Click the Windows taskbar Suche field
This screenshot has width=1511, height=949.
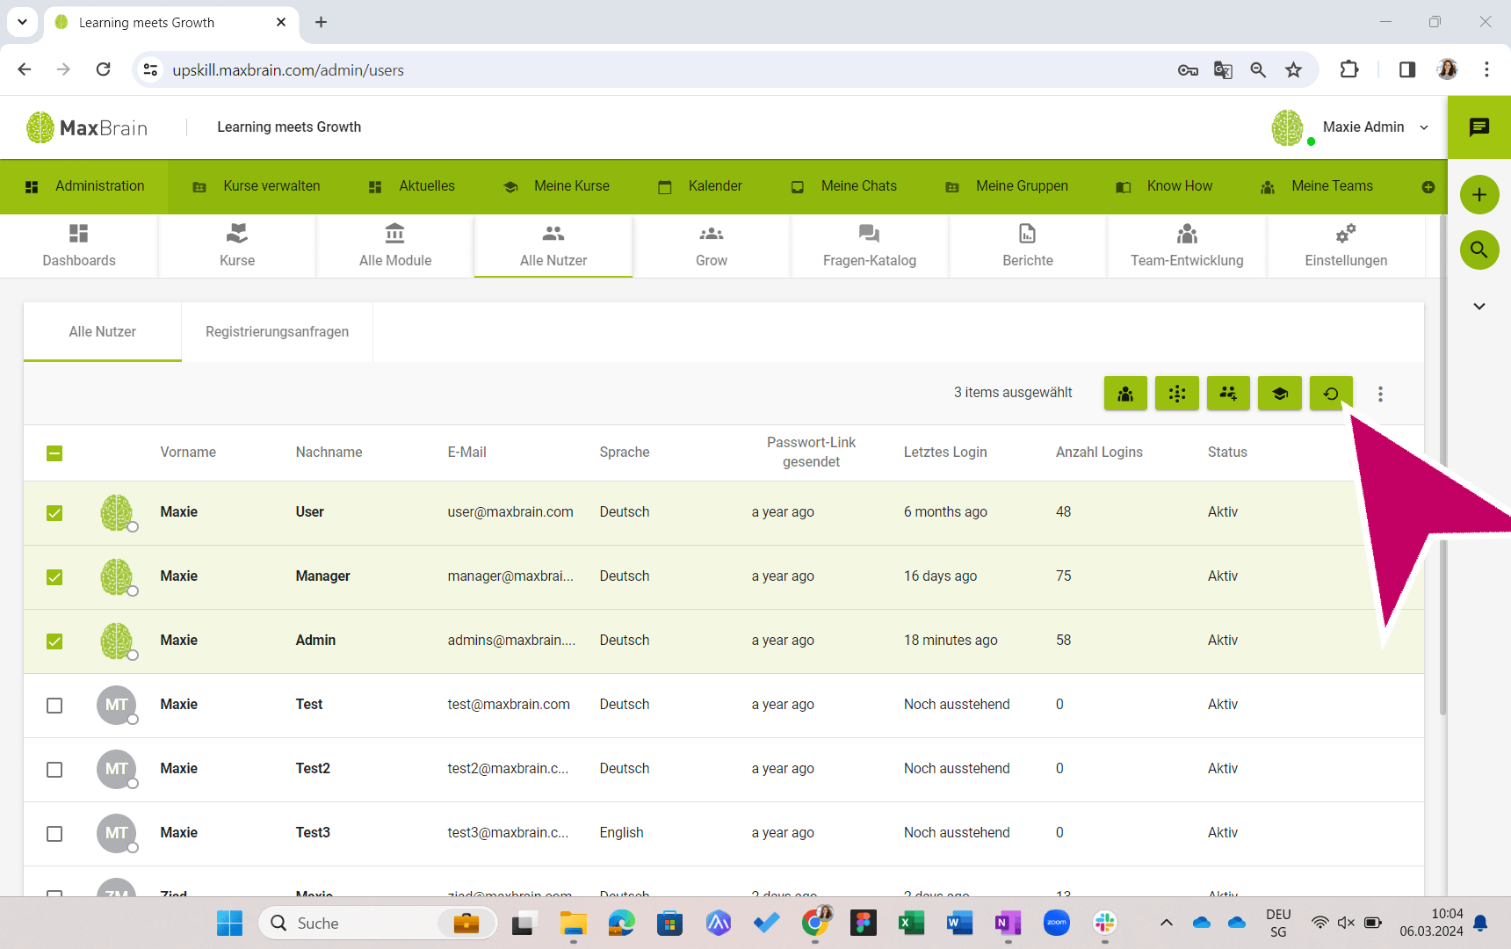[378, 923]
